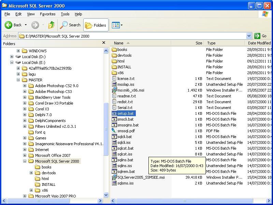Close the Folders sidebar with its X button

coord(104,43)
